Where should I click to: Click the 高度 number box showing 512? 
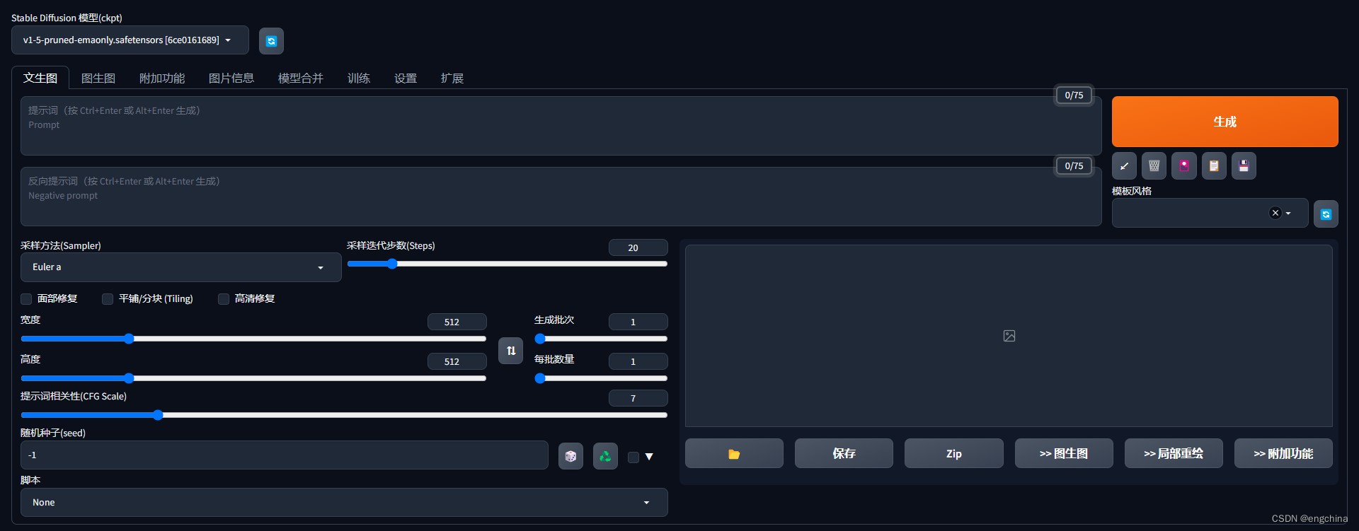(457, 361)
